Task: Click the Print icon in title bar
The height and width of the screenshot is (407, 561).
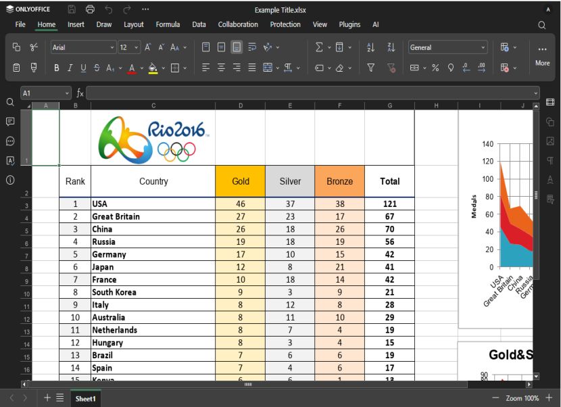Action: (x=90, y=9)
